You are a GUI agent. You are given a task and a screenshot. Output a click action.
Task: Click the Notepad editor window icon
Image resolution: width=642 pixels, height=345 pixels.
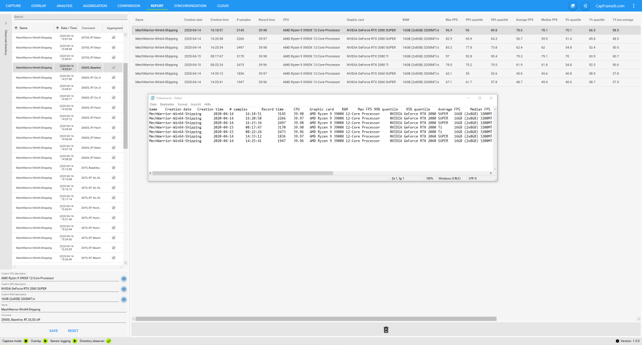click(152, 98)
